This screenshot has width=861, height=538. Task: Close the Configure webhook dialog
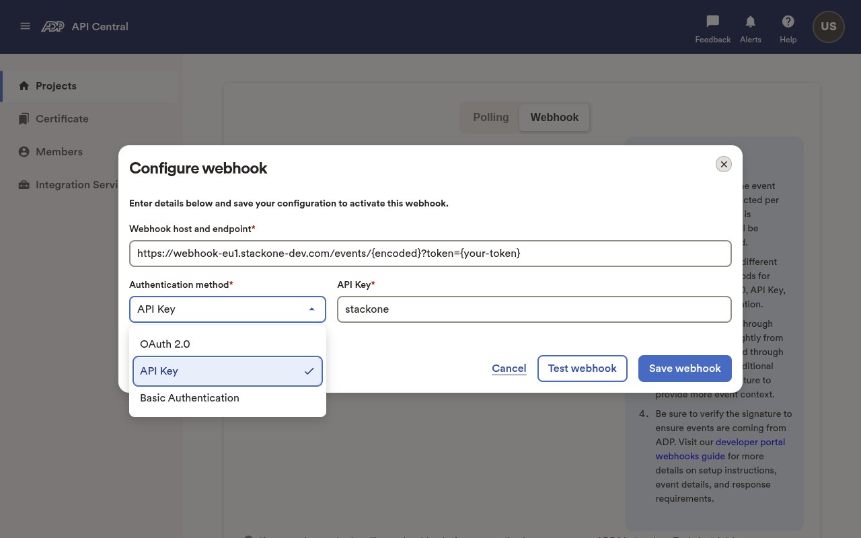tap(724, 164)
